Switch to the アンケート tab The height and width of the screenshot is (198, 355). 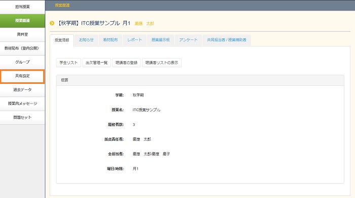(188, 40)
